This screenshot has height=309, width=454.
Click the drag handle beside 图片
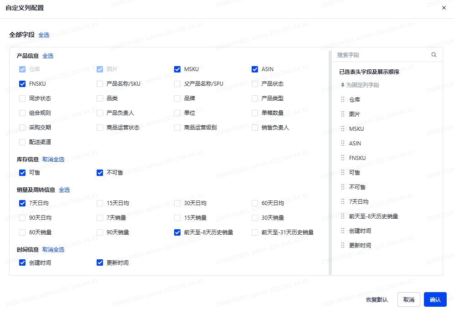343,114
